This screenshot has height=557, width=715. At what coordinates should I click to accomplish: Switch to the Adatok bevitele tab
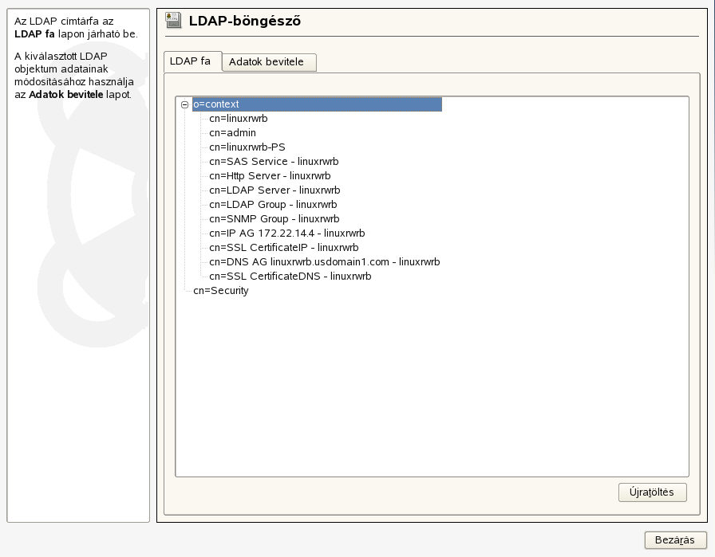click(268, 61)
